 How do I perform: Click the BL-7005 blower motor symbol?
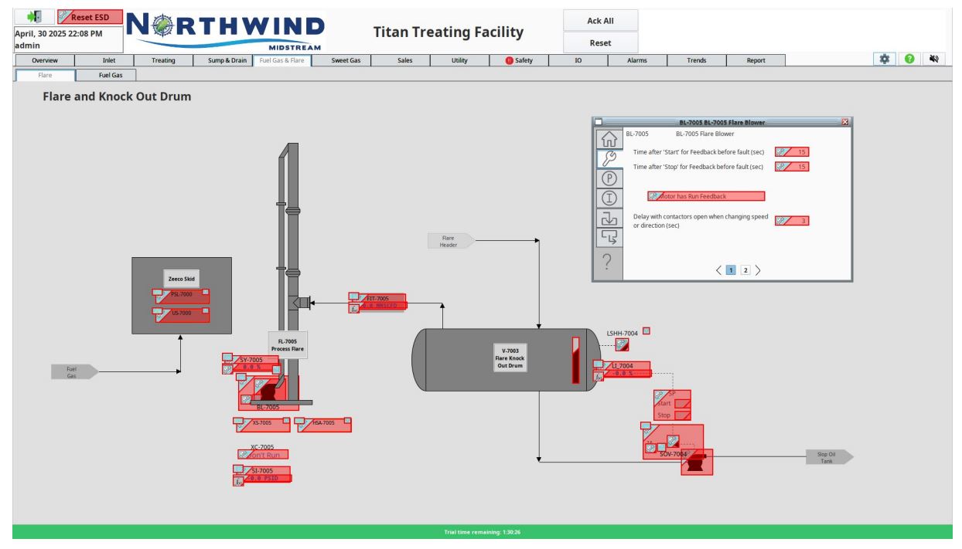coord(270,389)
